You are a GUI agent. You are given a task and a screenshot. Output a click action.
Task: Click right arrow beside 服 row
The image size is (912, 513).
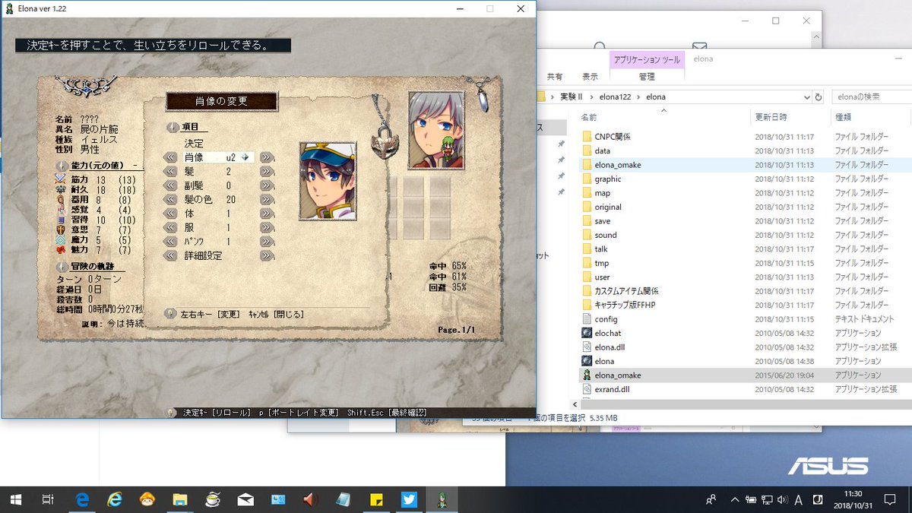(267, 227)
